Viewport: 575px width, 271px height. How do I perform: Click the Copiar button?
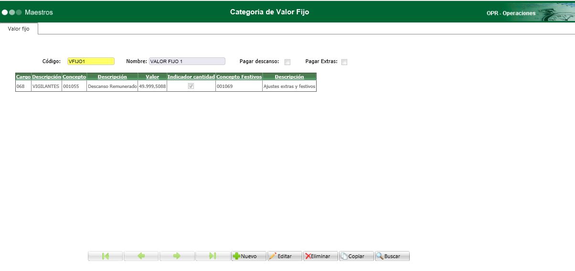pos(356,256)
